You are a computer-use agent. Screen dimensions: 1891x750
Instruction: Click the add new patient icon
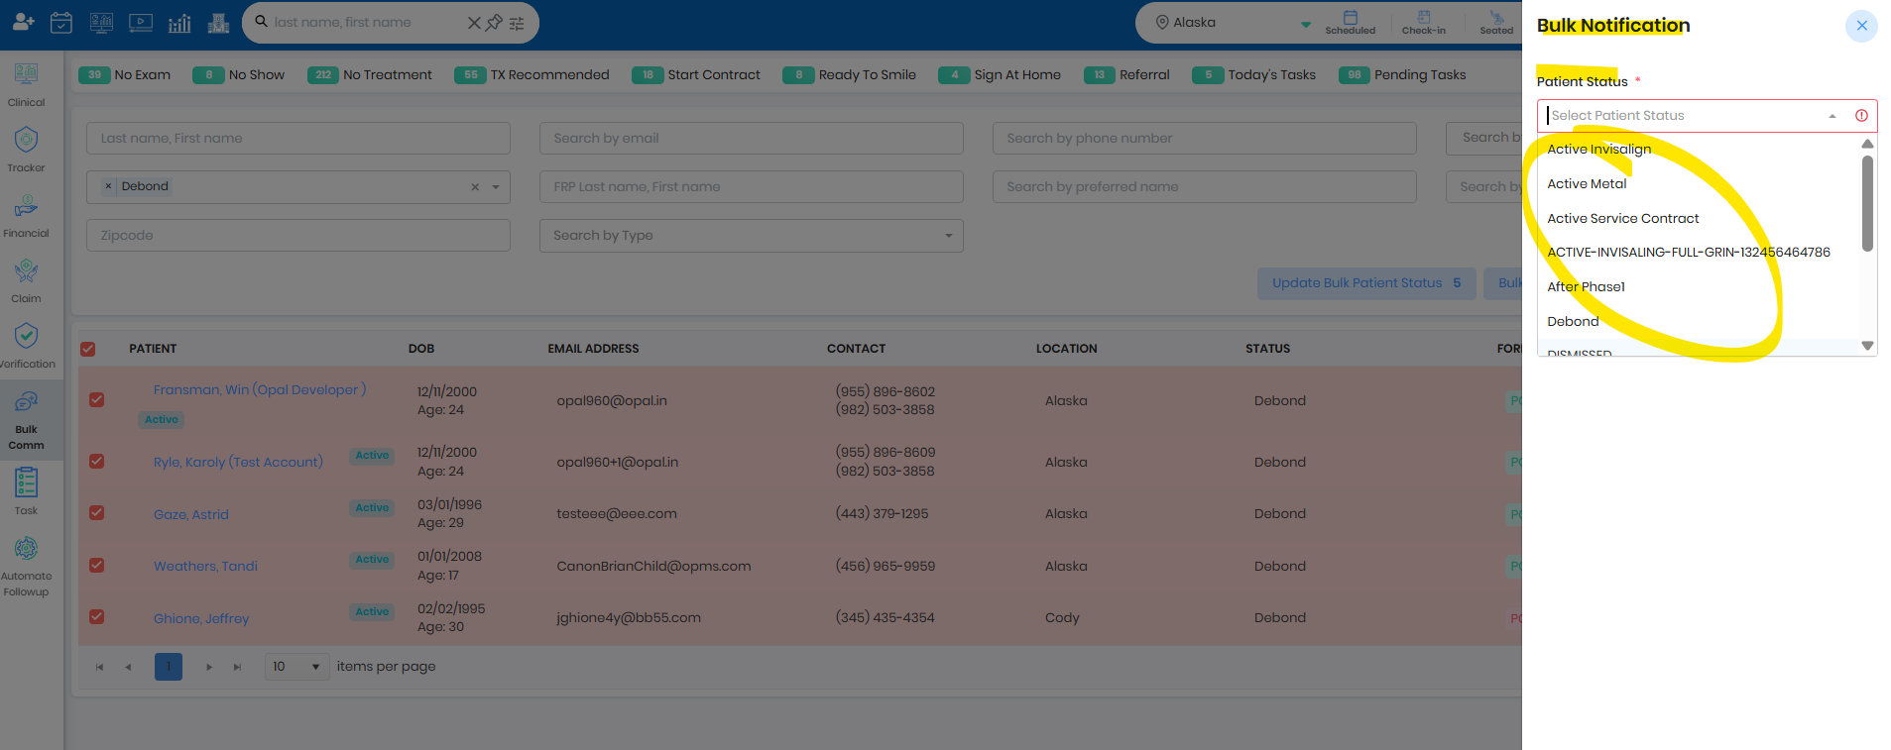(x=23, y=22)
